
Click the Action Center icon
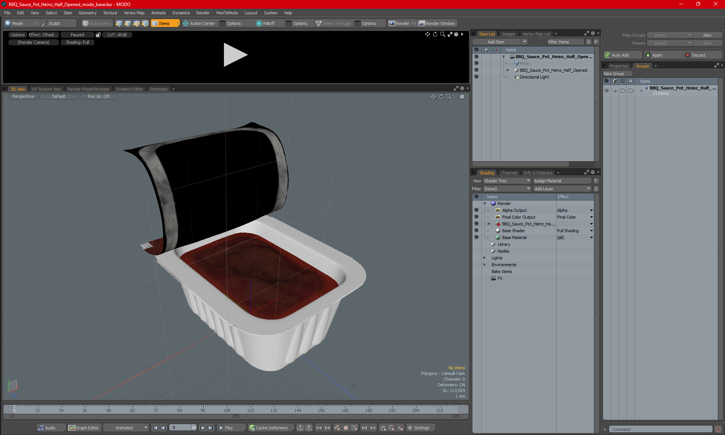(186, 23)
